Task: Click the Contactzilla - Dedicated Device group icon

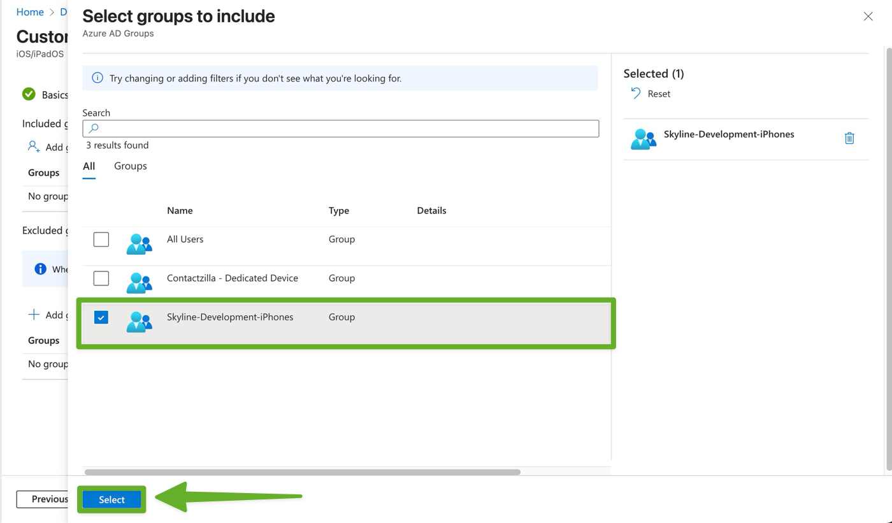Action: tap(139, 283)
